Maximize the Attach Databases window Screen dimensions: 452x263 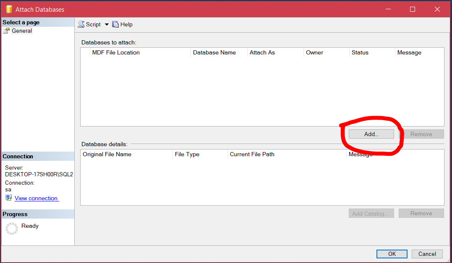coord(413,9)
